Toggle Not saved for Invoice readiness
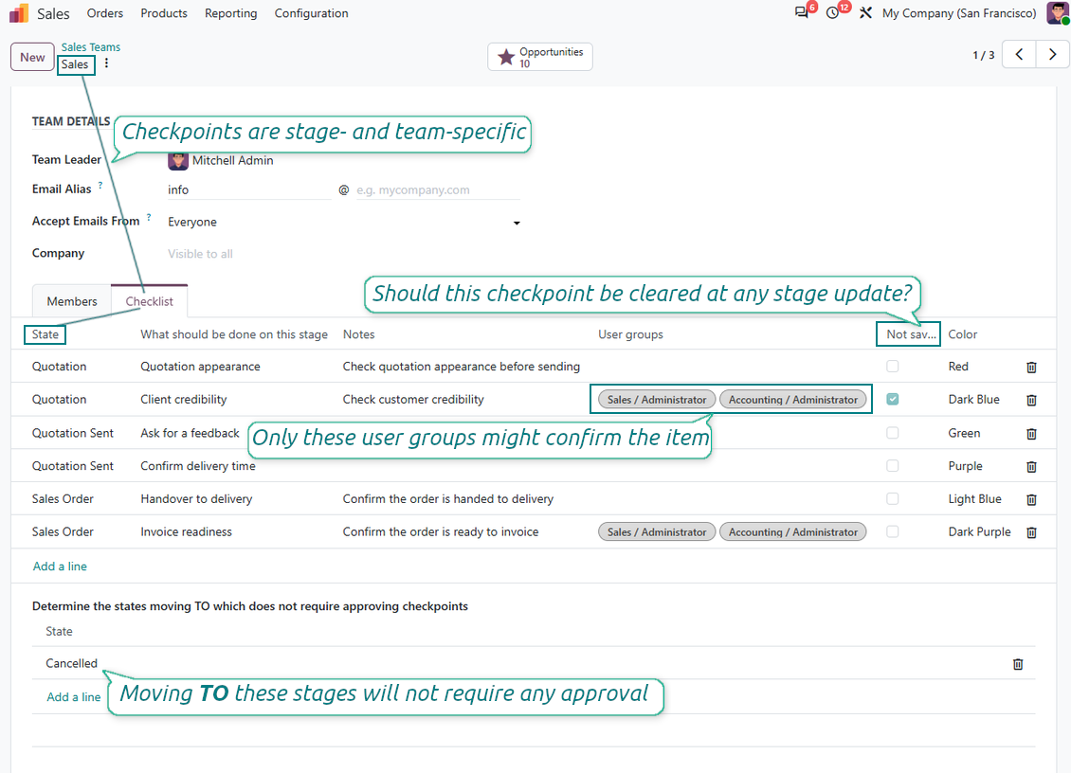This screenshot has height=773, width=1071. (x=892, y=532)
